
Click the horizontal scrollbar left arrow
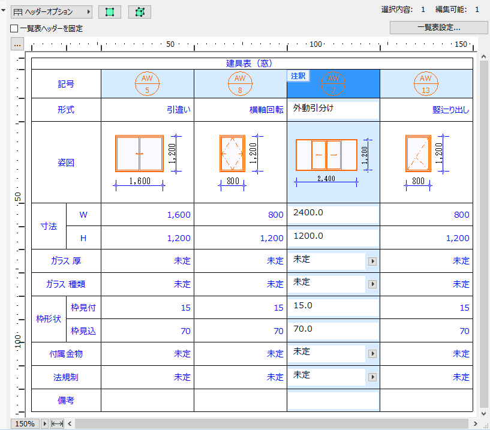(70, 424)
